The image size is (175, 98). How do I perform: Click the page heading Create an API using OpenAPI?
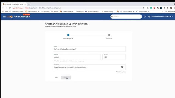67,24
